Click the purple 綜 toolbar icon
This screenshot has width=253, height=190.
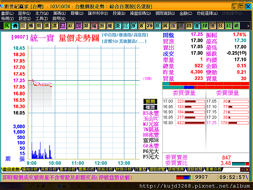78,26
